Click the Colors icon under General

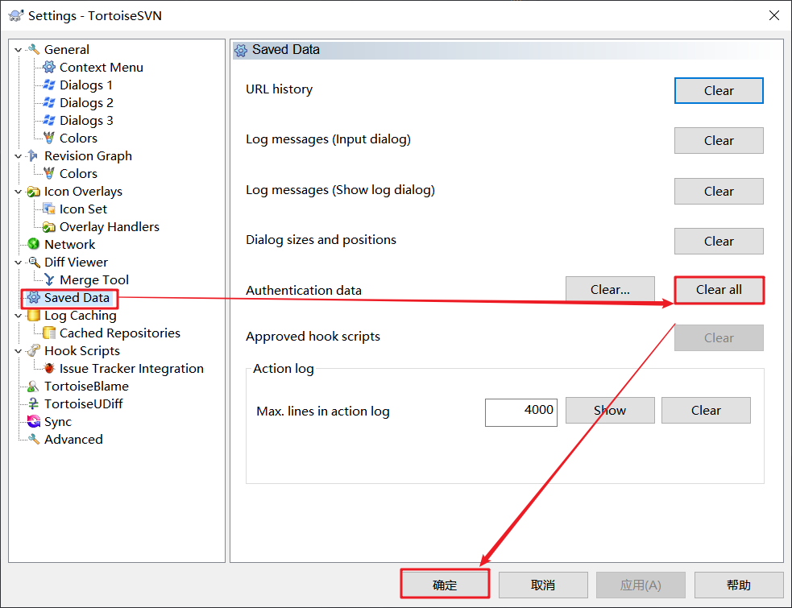(49, 138)
